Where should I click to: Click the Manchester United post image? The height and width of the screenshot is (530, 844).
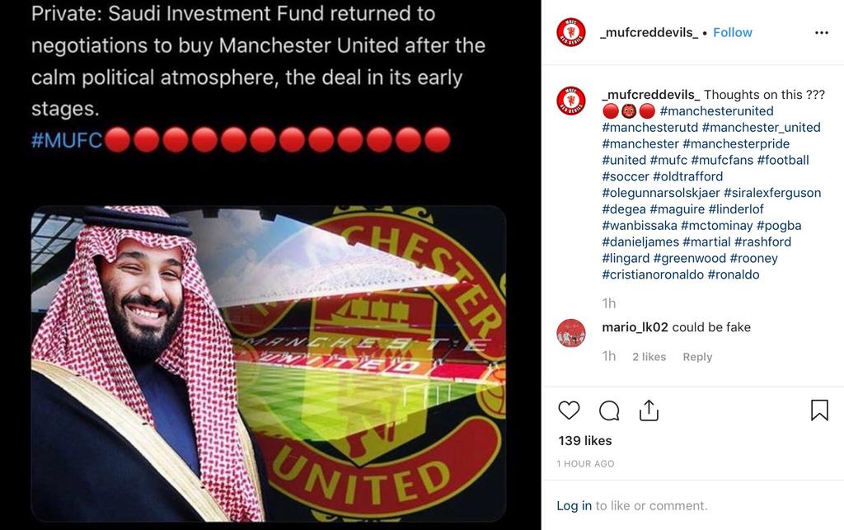(x=269, y=363)
